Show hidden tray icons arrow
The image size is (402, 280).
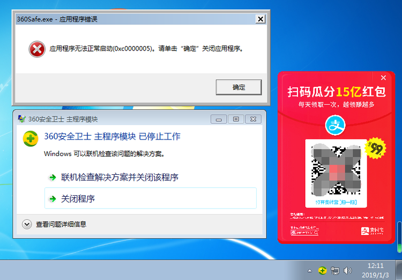point(310,270)
